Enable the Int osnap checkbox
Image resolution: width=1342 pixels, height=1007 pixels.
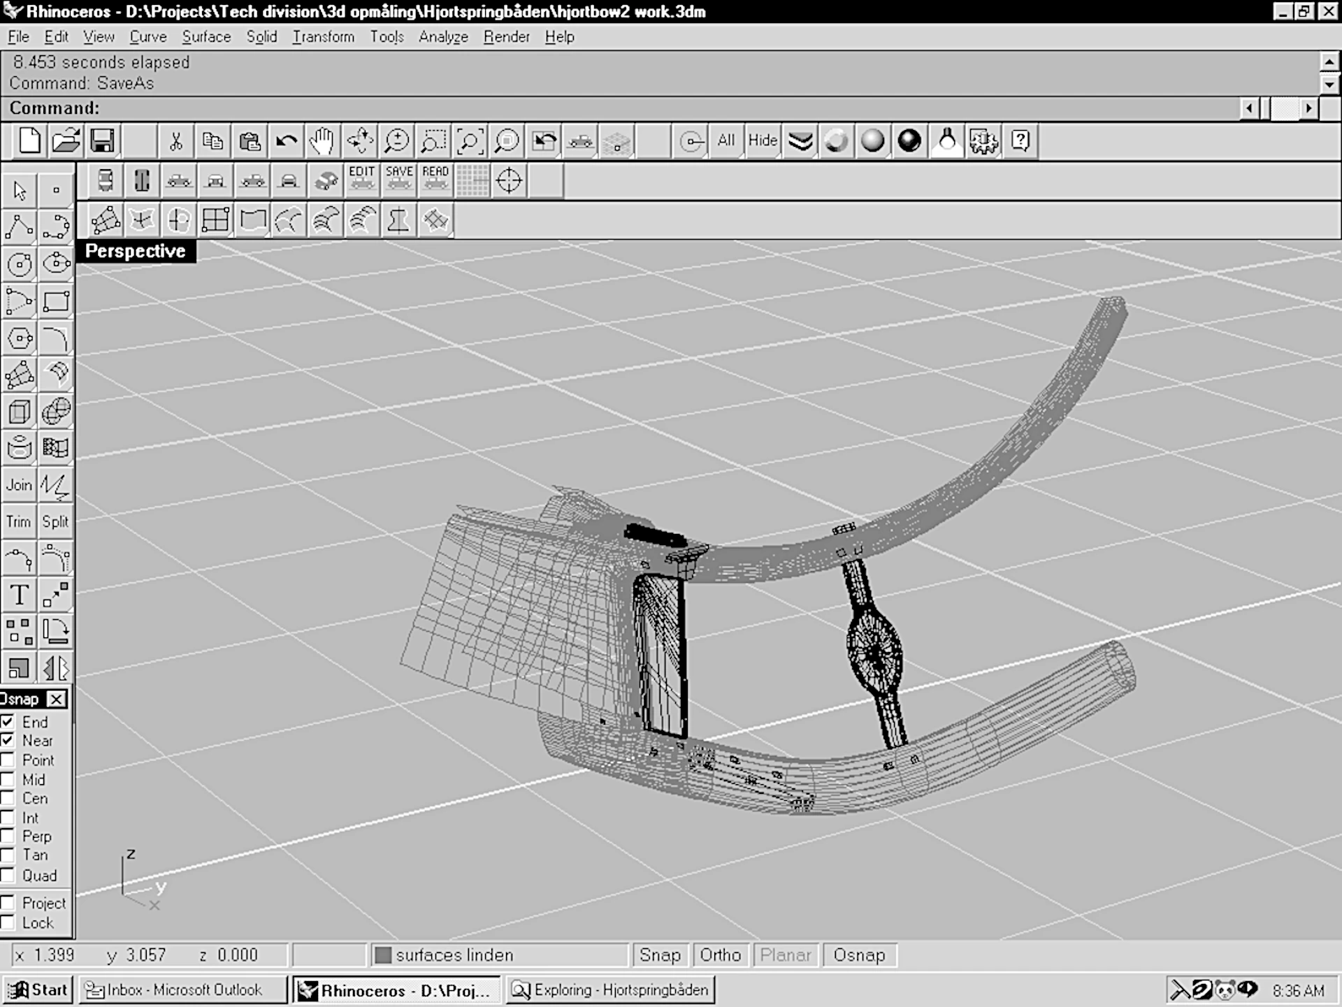pos(8,817)
